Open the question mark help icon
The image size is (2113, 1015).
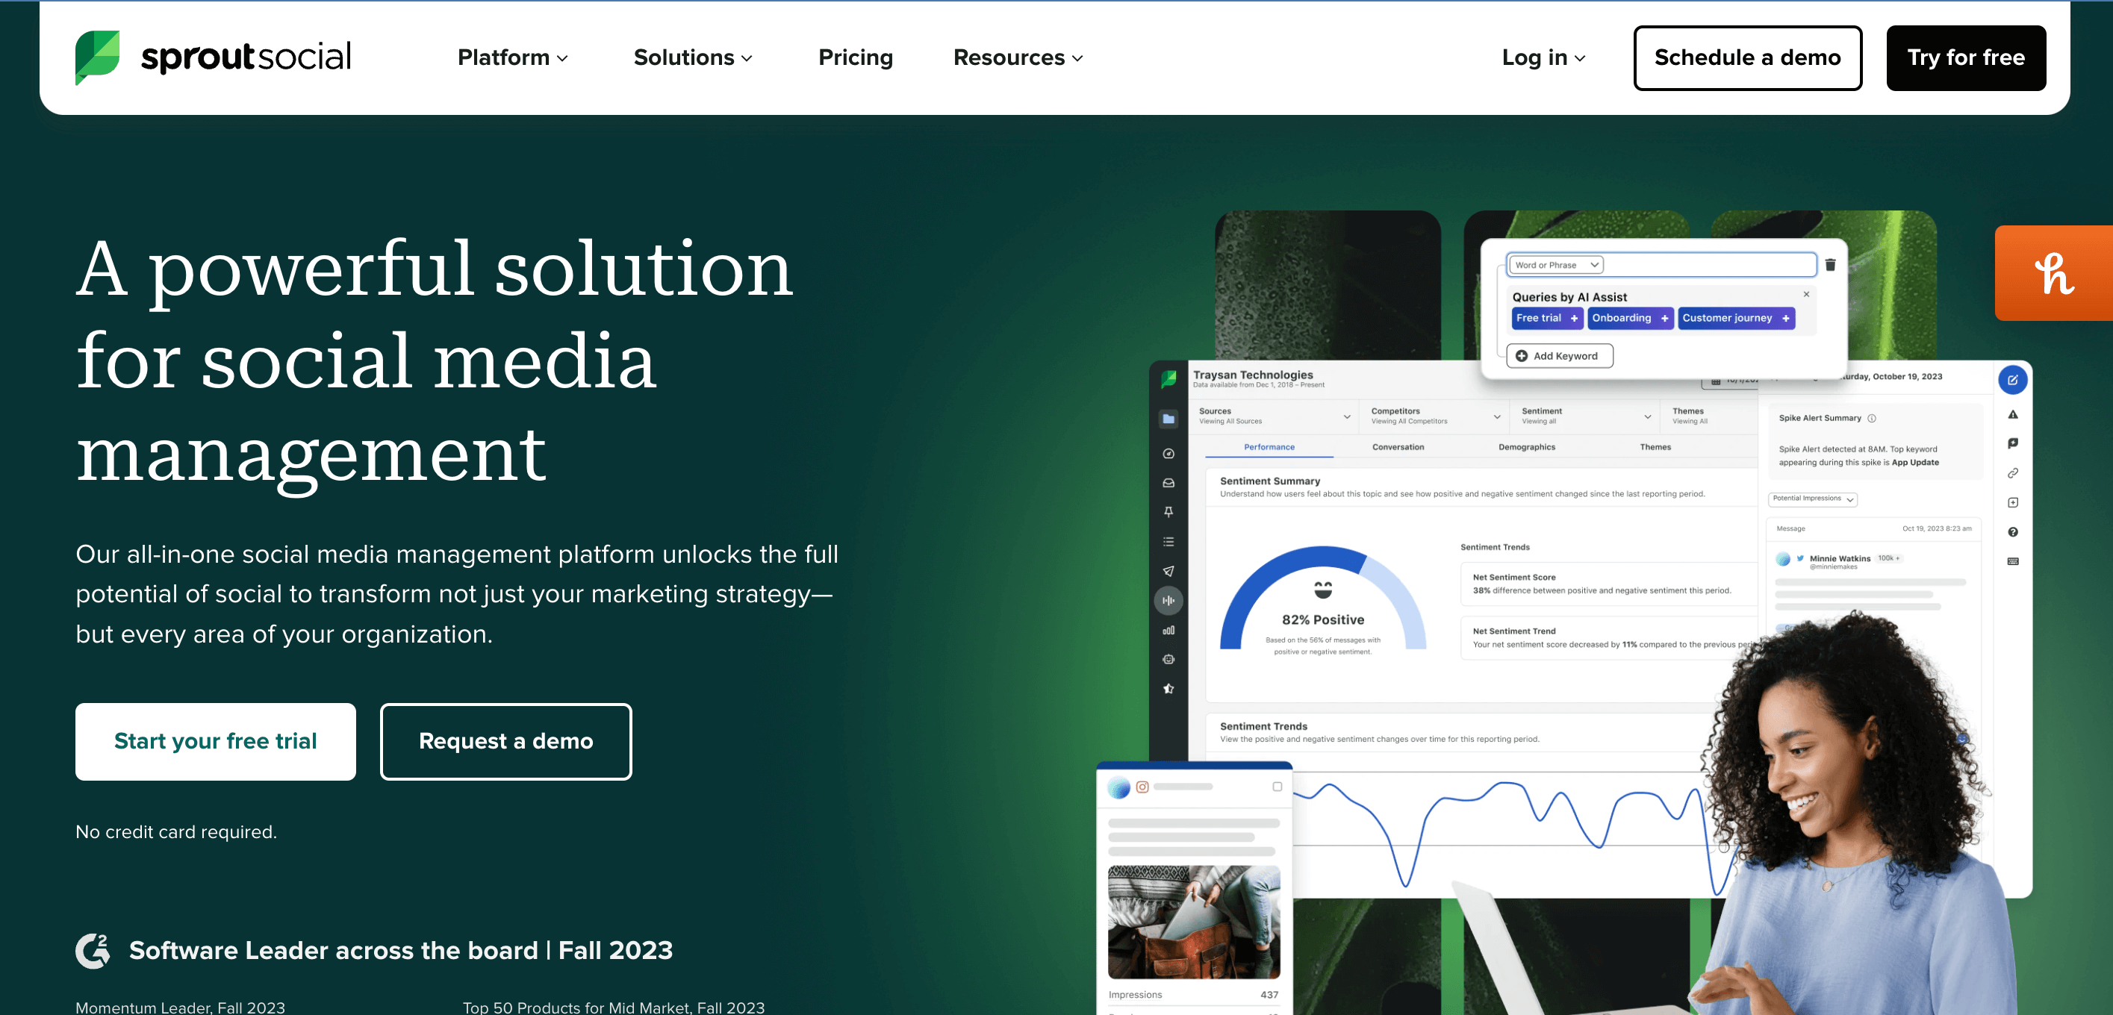tap(2012, 532)
